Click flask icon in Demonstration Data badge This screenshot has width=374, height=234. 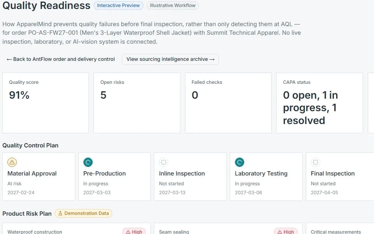pos(60,213)
